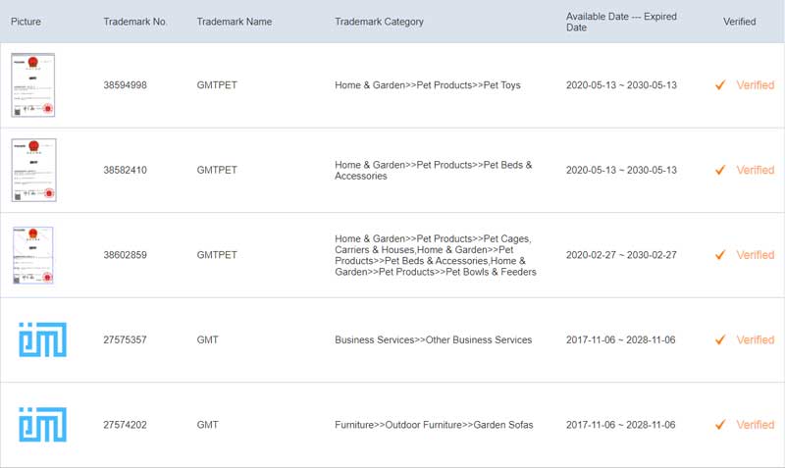
Task: Click Verified link for trademark 27574202
Action: click(755, 425)
